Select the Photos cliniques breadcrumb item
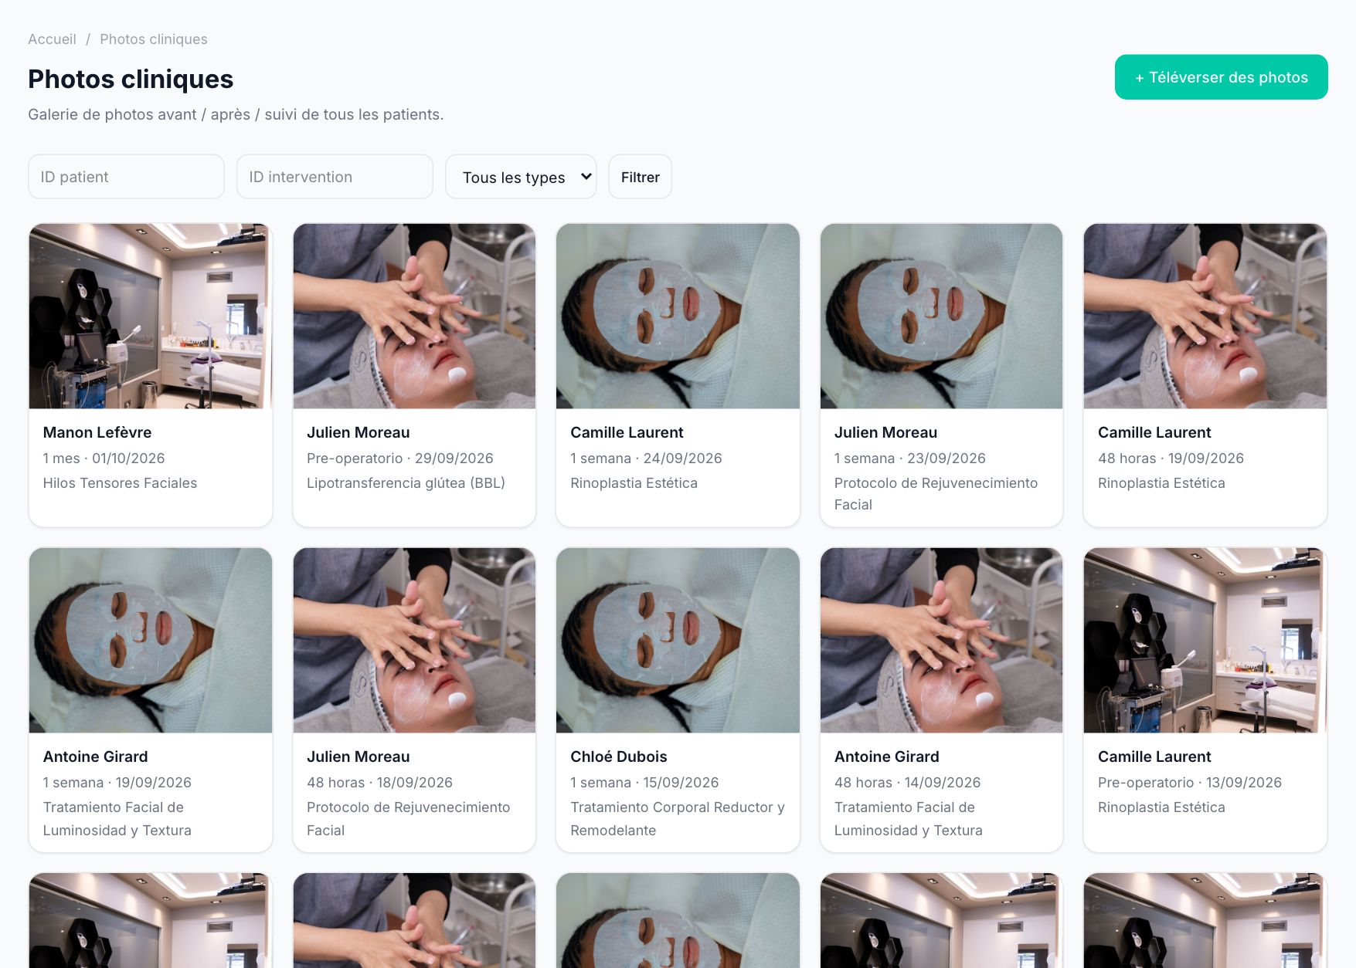The image size is (1356, 968). (154, 39)
